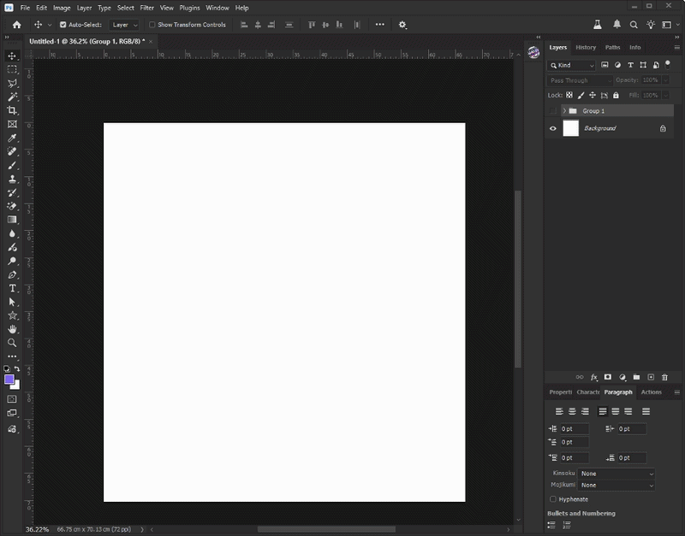Select the Eraser tool
This screenshot has height=536, width=685.
[x=12, y=206]
